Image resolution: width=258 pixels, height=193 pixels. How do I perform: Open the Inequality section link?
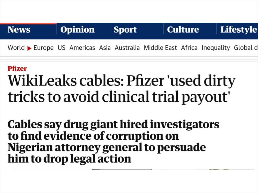point(216,48)
